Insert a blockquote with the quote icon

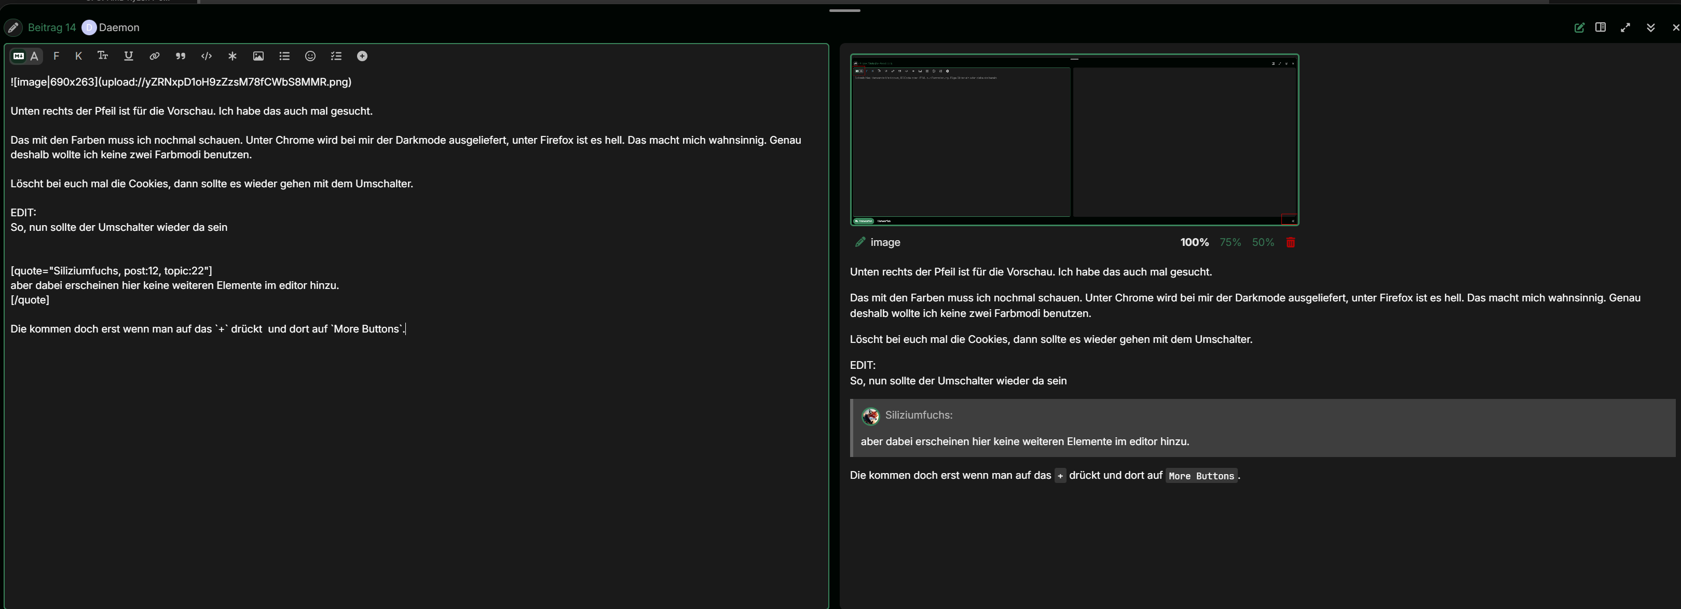pos(181,56)
